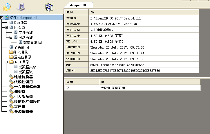
Task: Launch the 依赖性调用 tool
Action: pos(23,82)
